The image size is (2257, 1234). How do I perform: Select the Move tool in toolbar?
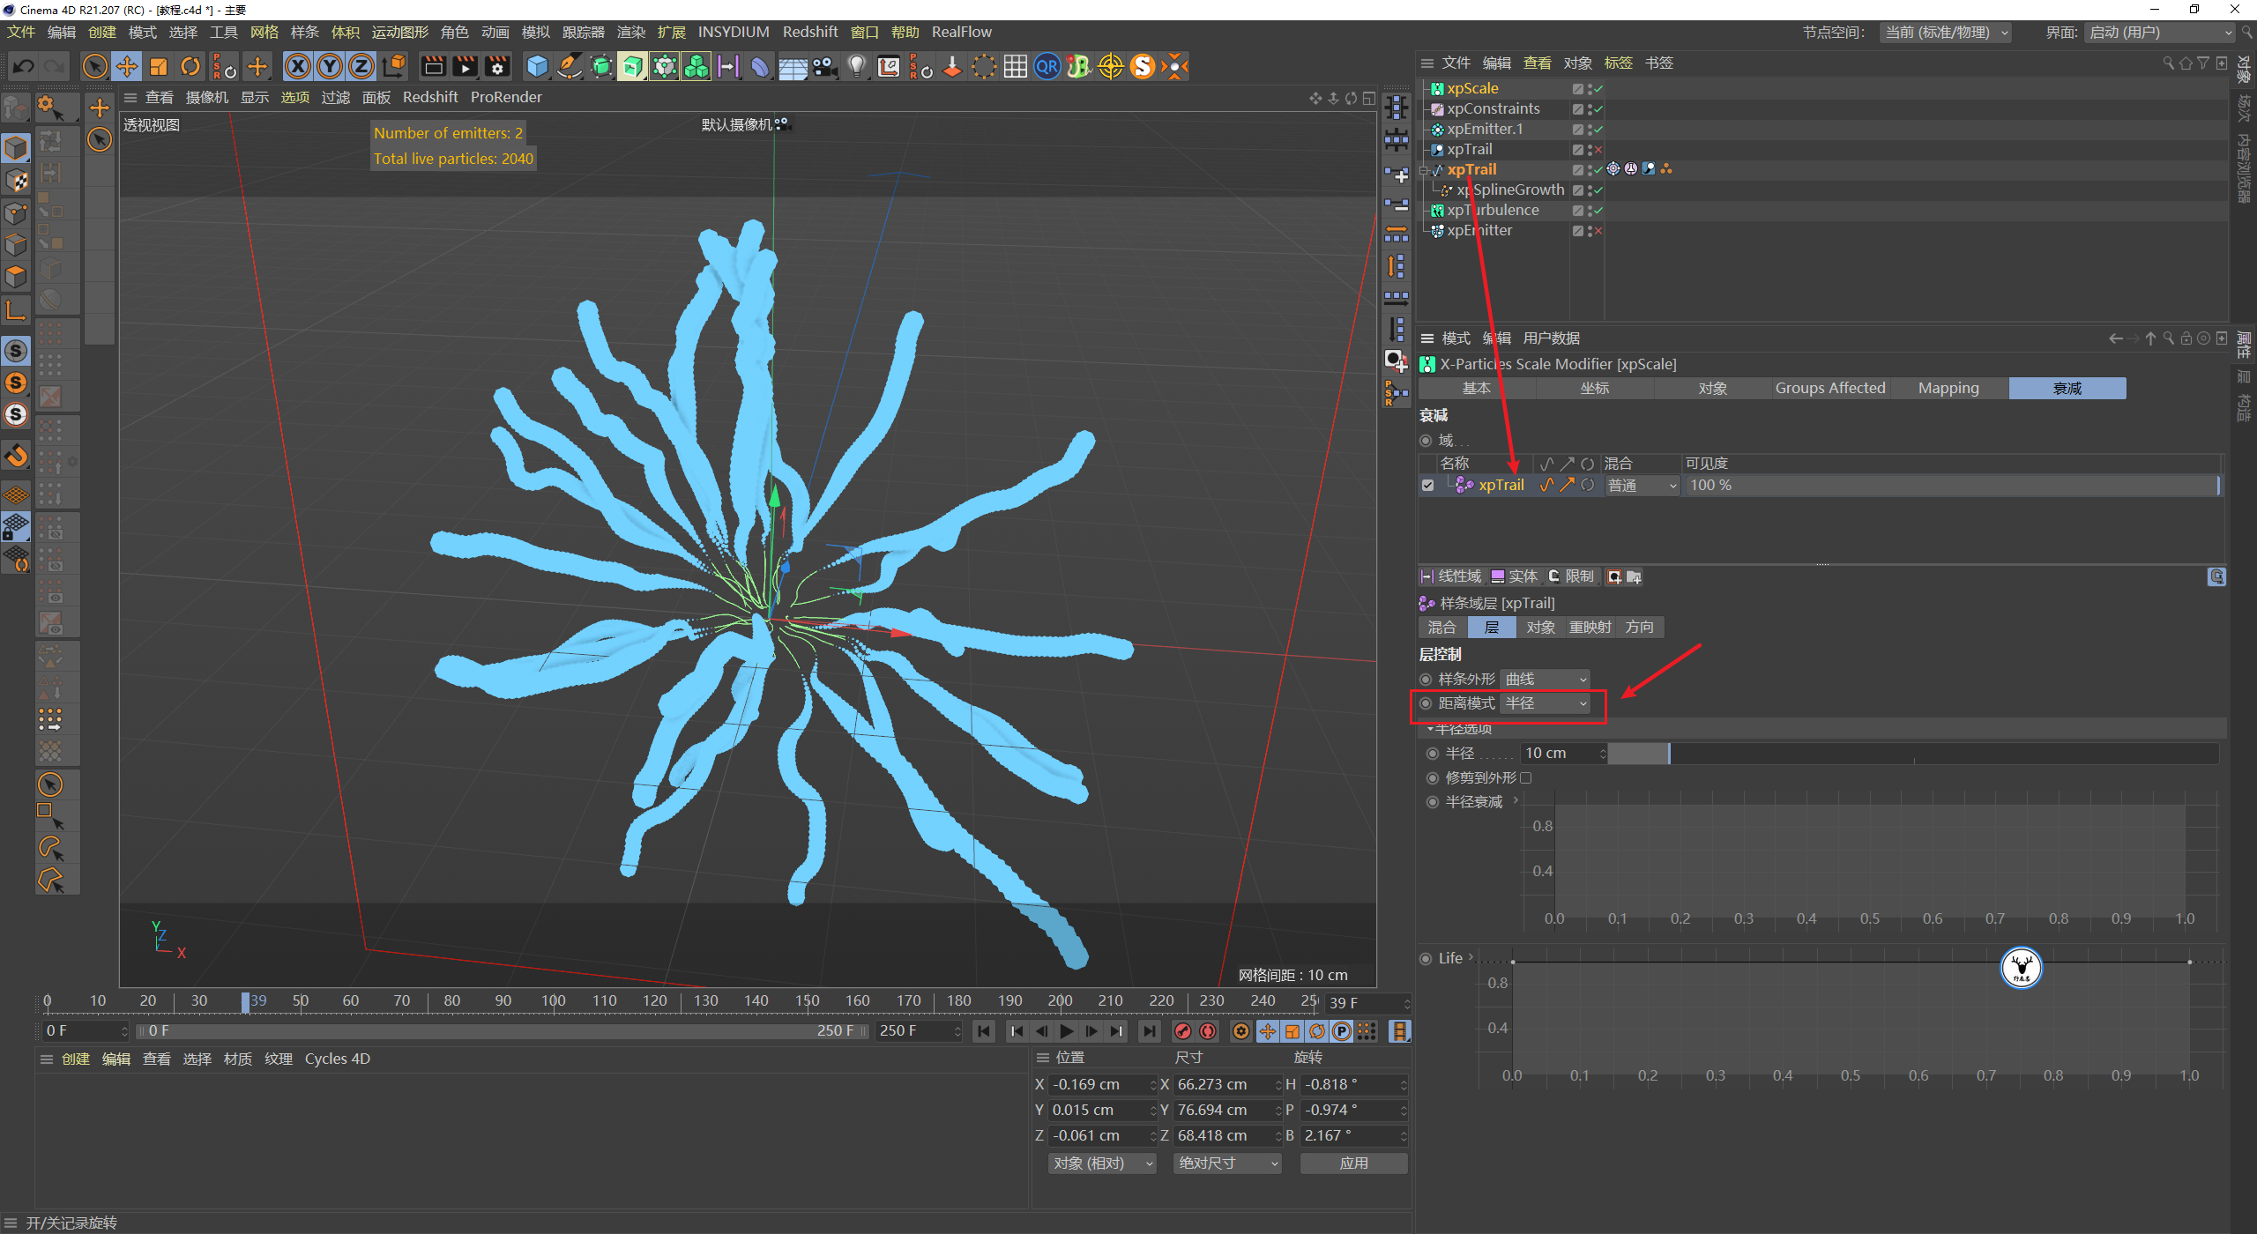(127, 66)
